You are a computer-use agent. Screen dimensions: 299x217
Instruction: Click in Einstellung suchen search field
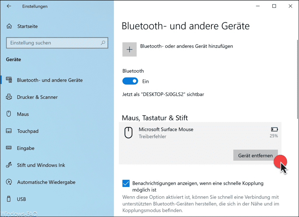coord(57,43)
